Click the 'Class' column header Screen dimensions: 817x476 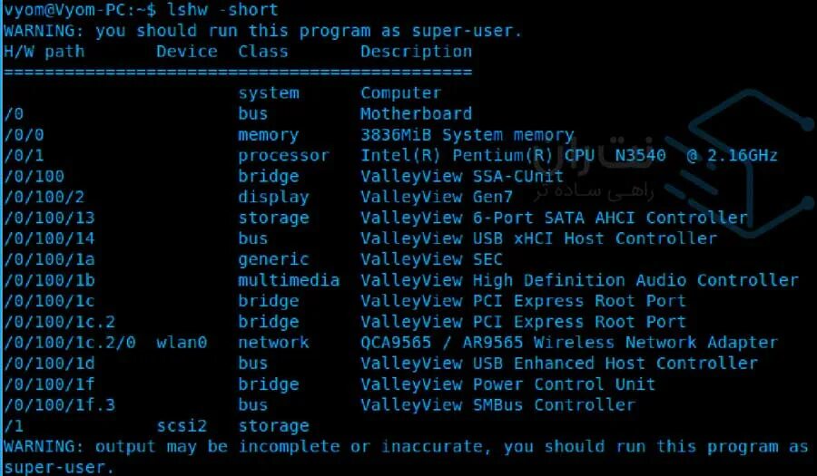[x=263, y=52]
